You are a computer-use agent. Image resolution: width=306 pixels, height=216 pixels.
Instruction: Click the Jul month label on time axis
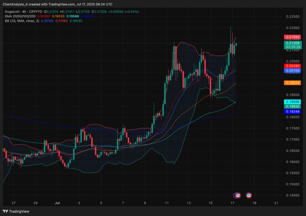pyautogui.click(x=57, y=203)
